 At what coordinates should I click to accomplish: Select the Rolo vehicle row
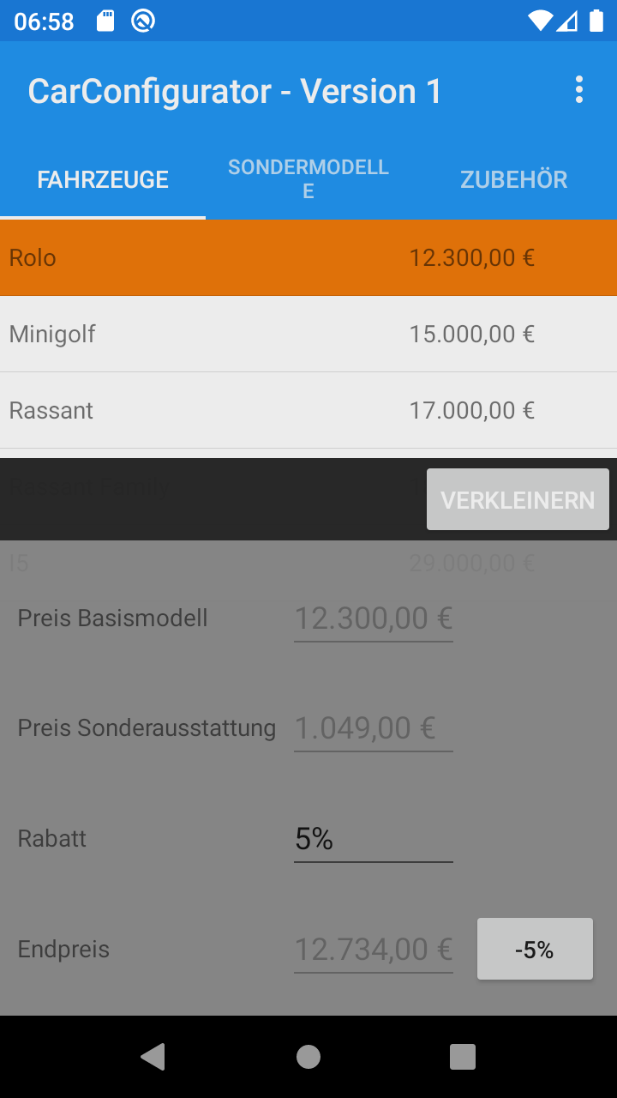(308, 257)
